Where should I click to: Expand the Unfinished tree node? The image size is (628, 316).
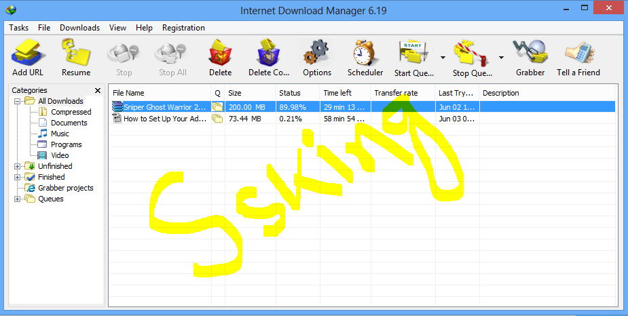pyautogui.click(x=17, y=166)
